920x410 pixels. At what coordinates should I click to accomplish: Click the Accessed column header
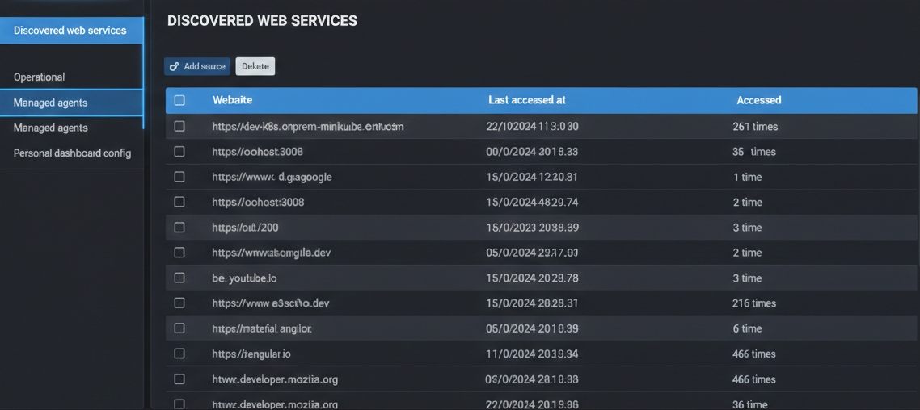[x=758, y=100]
